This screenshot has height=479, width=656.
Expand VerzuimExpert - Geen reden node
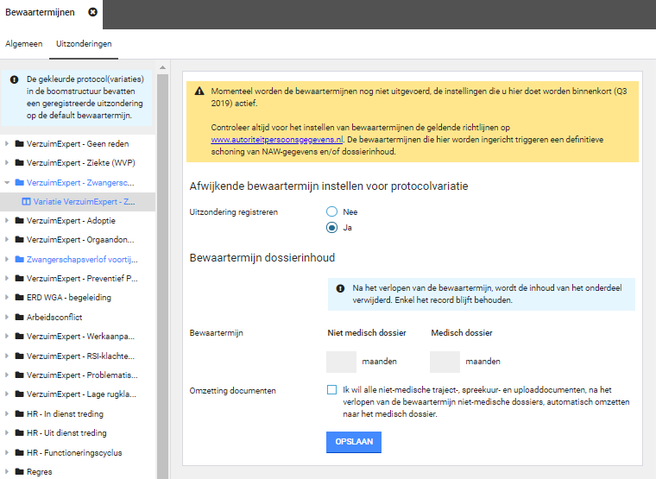7,143
